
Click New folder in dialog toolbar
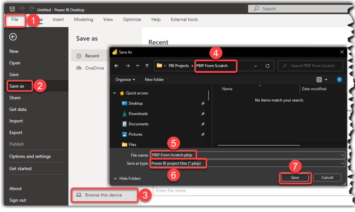[x=154, y=80]
